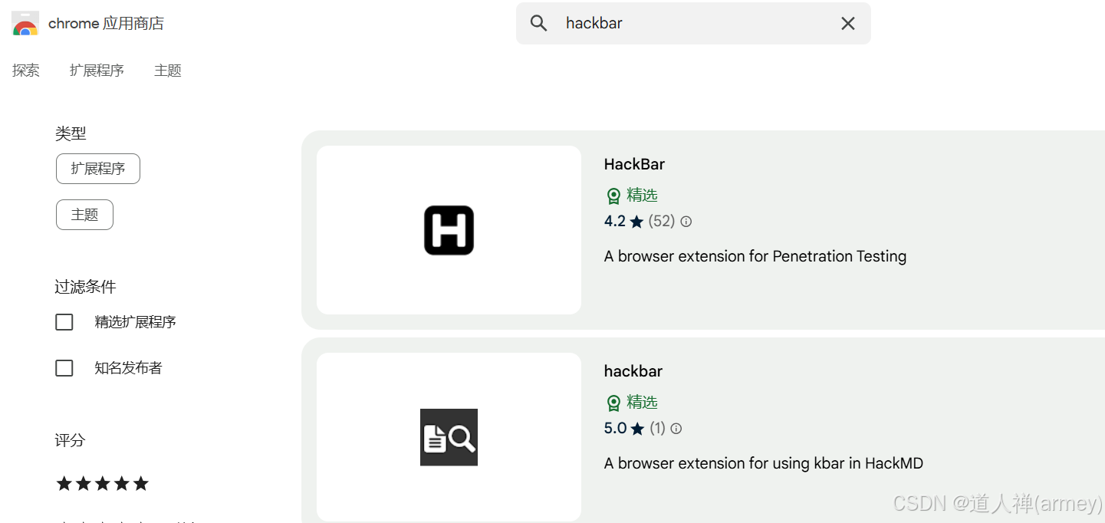Click the chrome 应用商店 title text
Viewport: 1105px width, 523px height.
[x=106, y=24]
